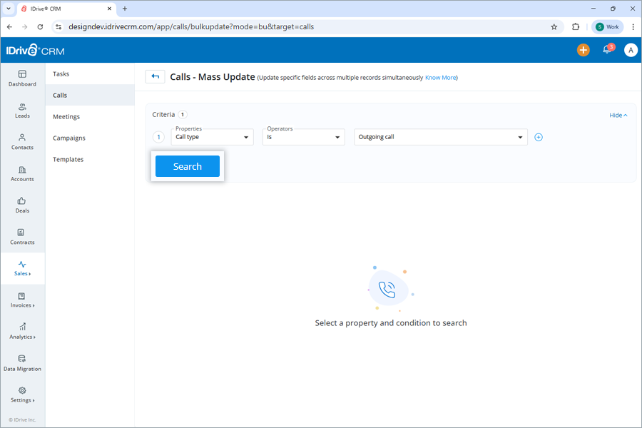Select the Contracts sidebar icon

(x=22, y=238)
